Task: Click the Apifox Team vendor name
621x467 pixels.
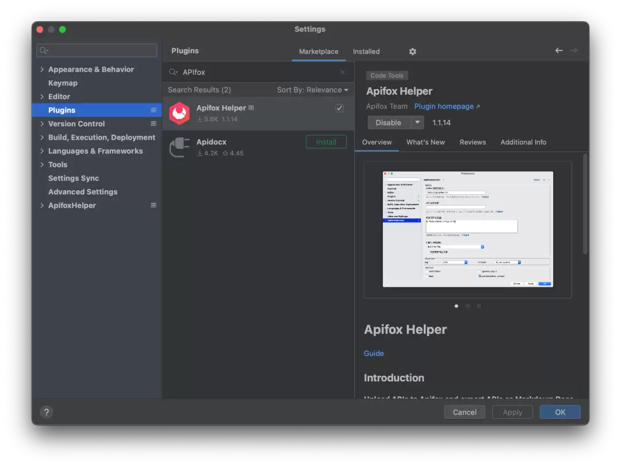Action: 386,106
